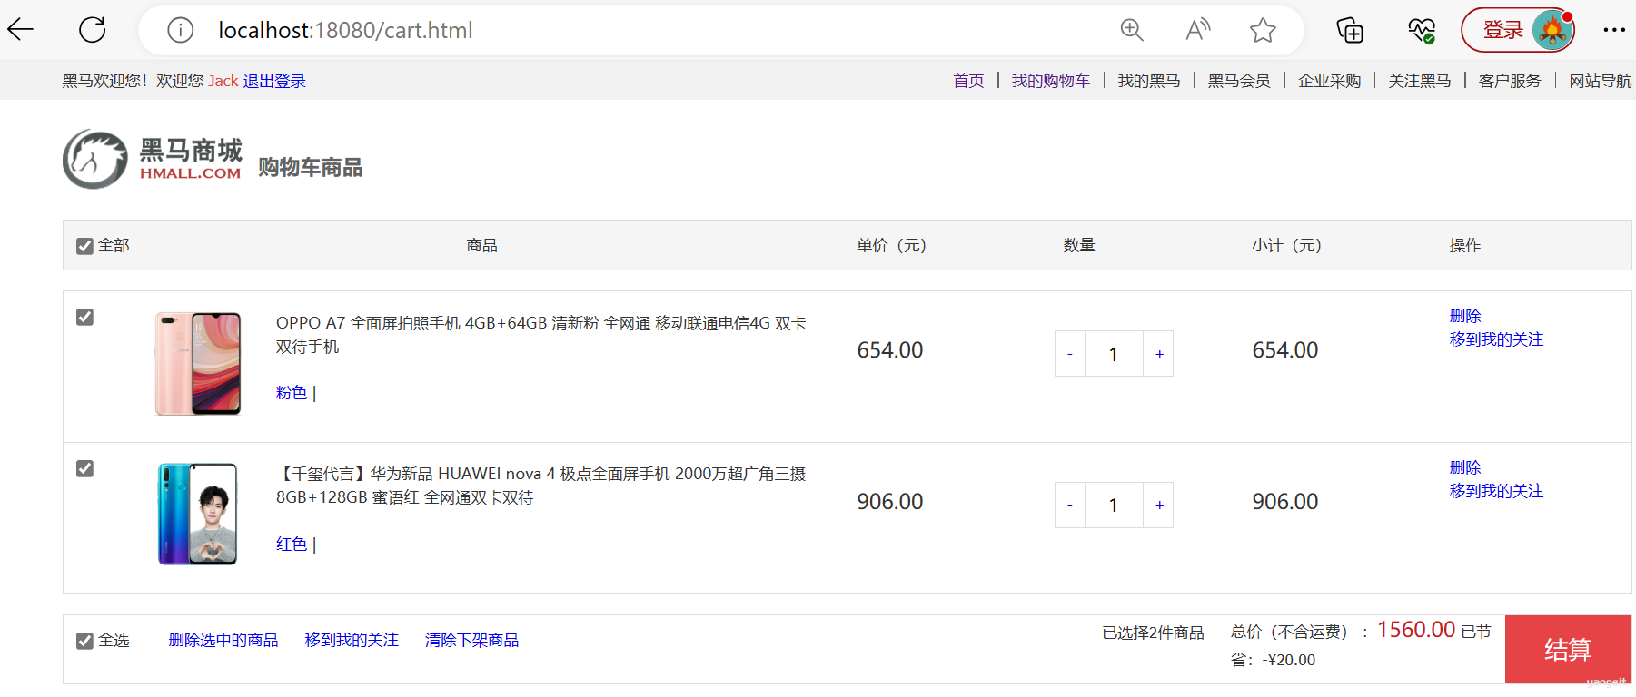
Task: Click HUAWEI nova 4 product title text
Action: click(541, 486)
